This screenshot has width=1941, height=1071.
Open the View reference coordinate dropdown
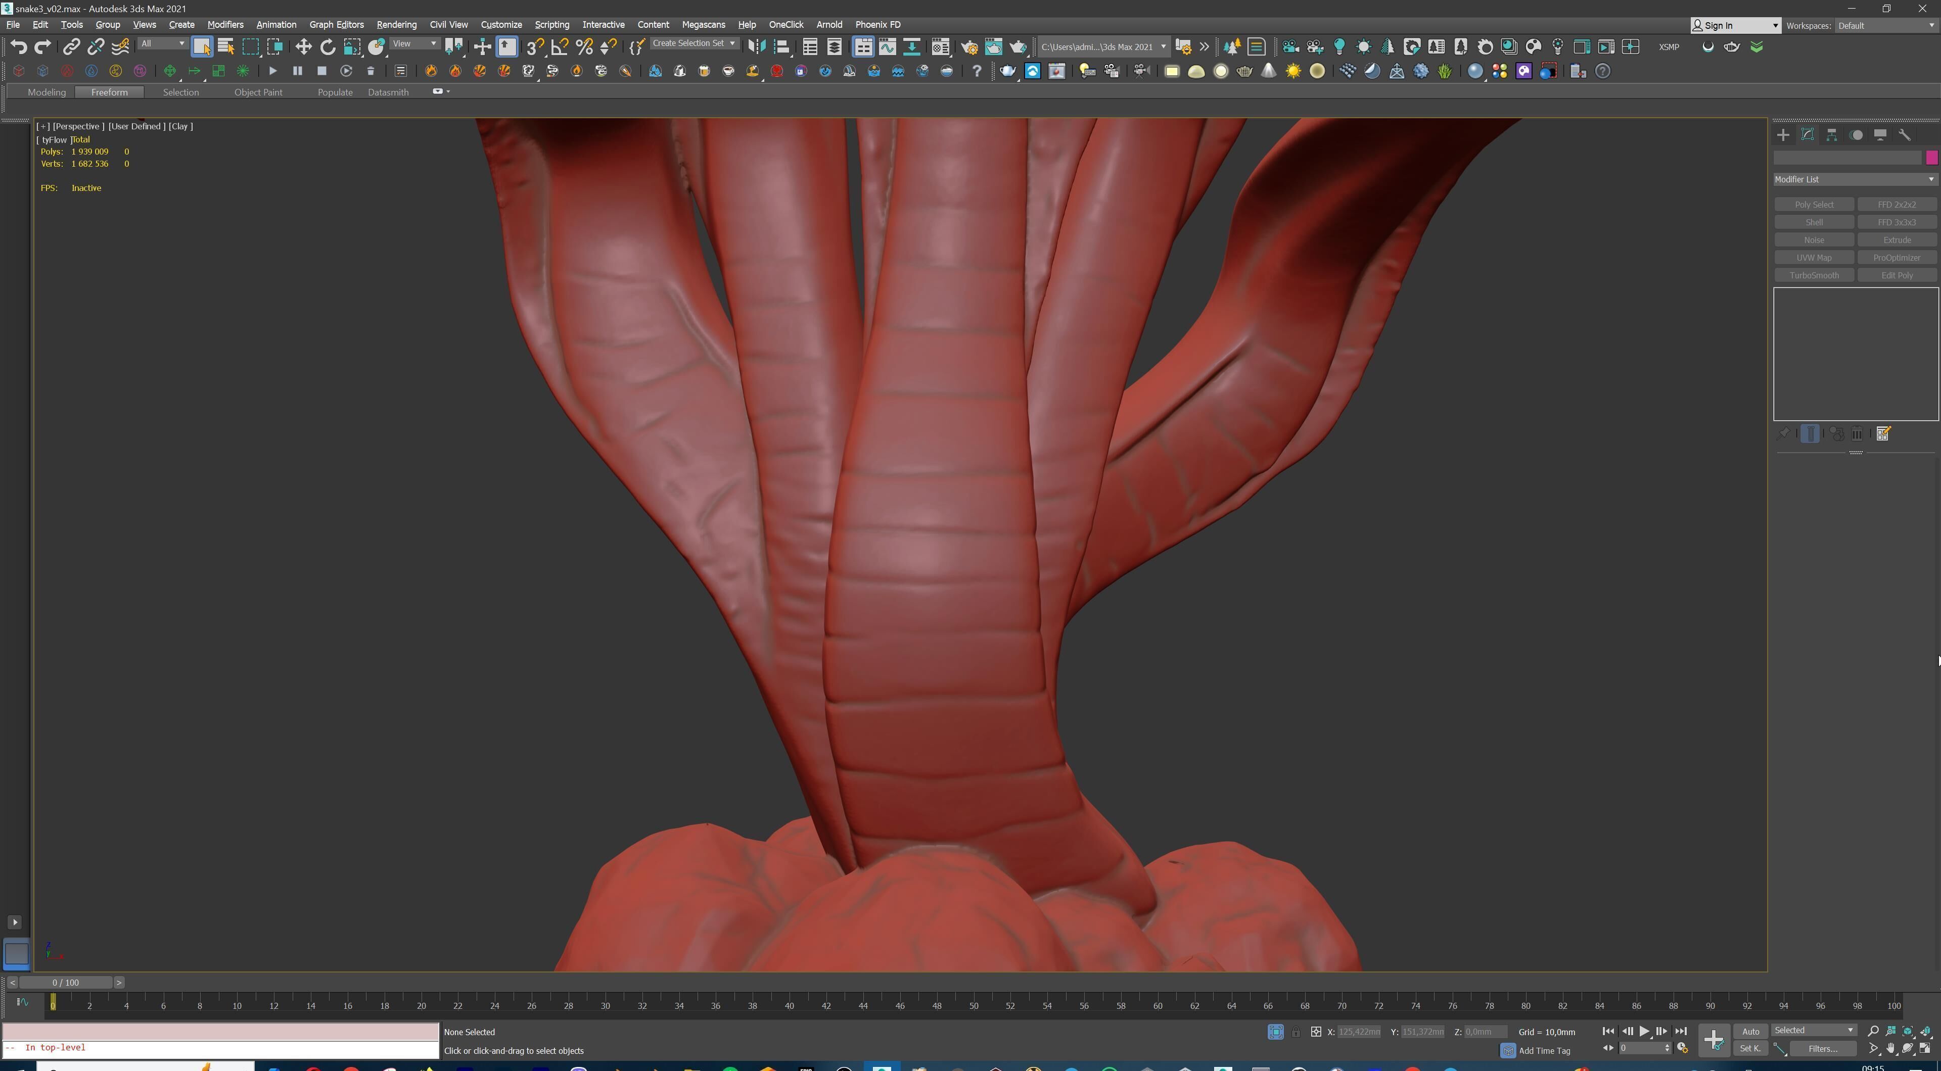click(414, 43)
